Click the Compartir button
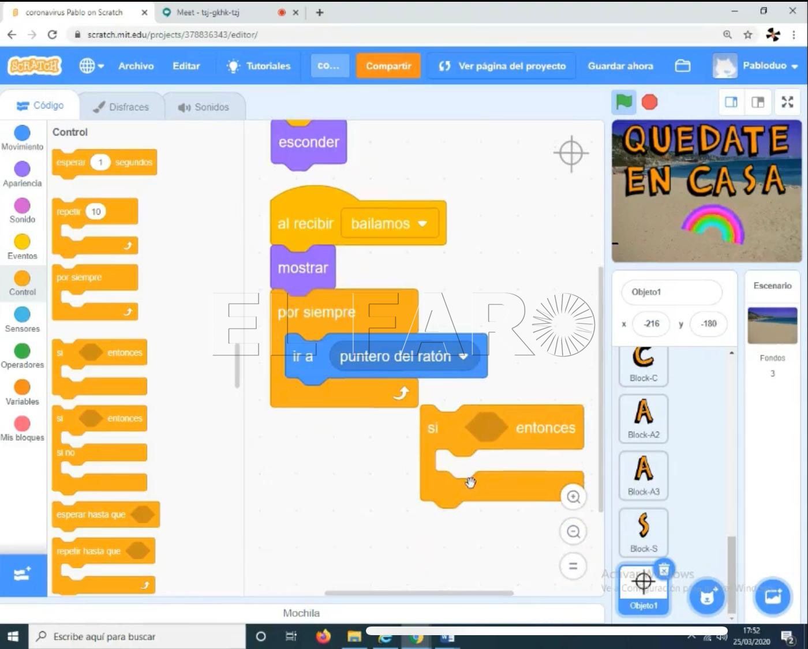The width and height of the screenshot is (808, 649). (388, 66)
